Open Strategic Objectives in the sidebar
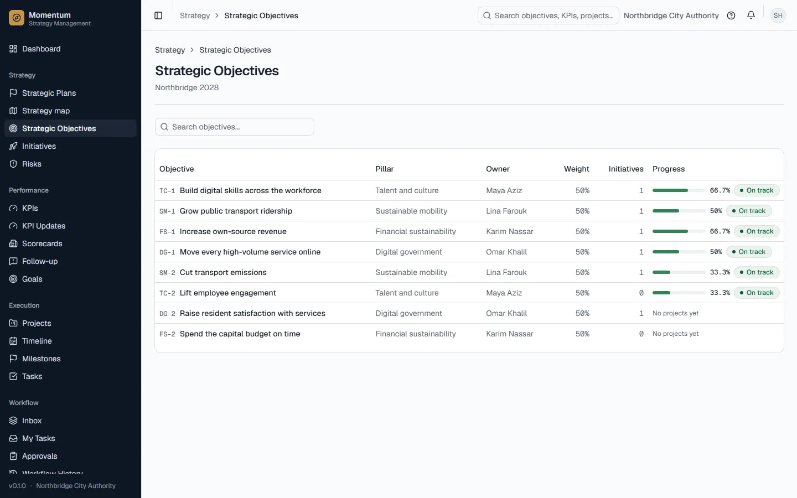This screenshot has width=797, height=498. click(70, 128)
